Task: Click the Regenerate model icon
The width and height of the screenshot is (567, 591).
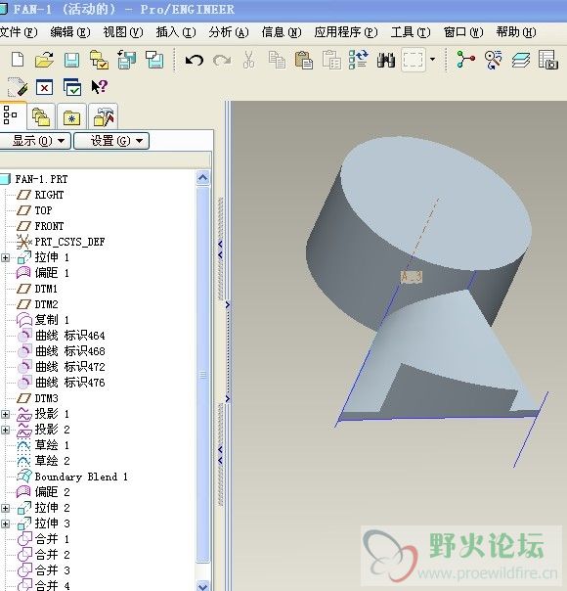Action: click(x=359, y=60)
